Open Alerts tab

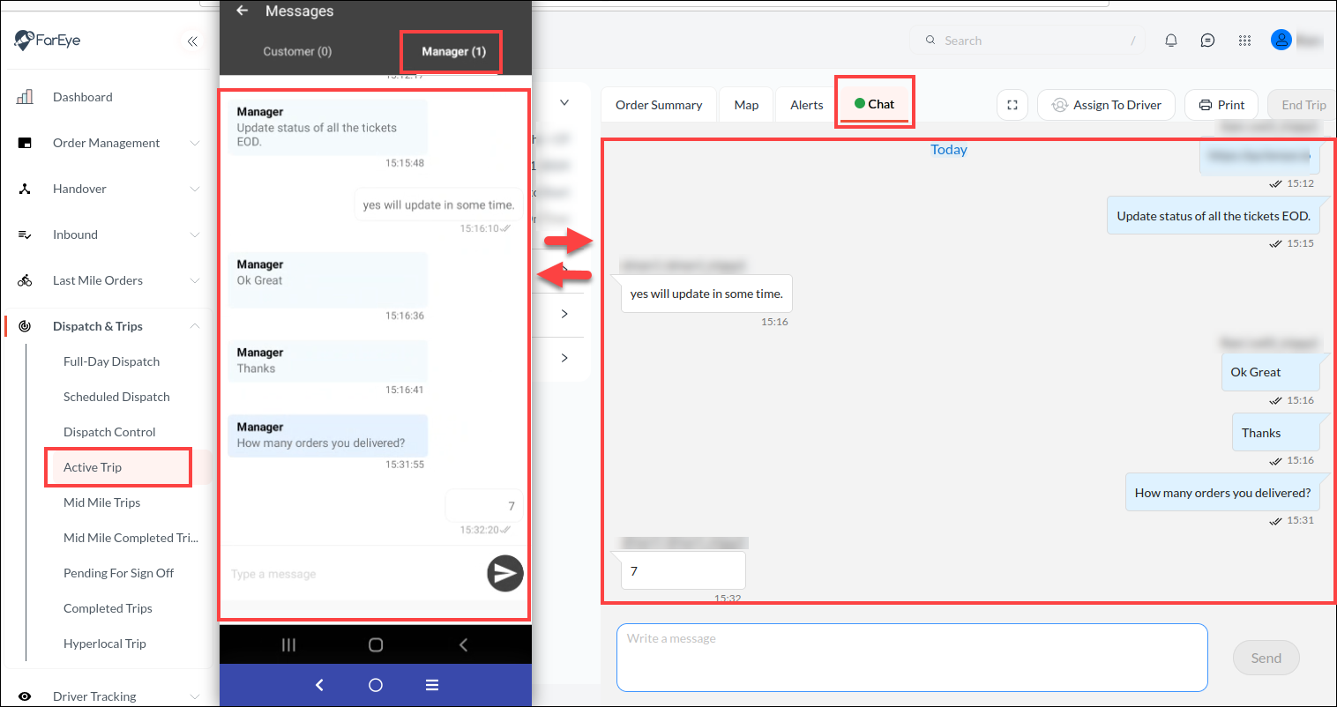point(806,105)
